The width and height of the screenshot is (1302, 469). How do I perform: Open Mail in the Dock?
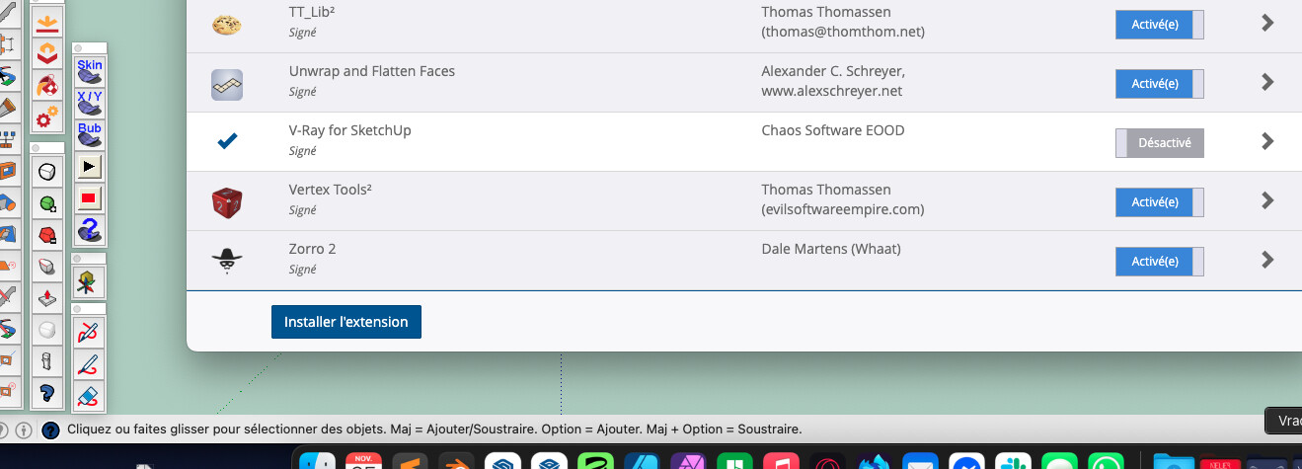click(x=919, y=462)
